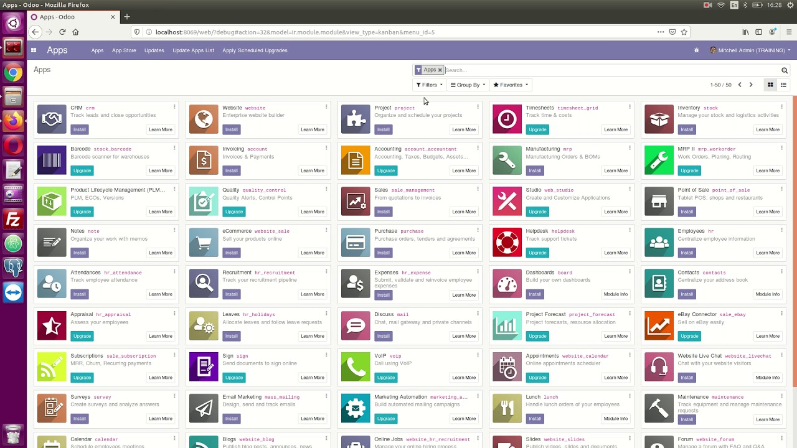Open the Inventory card options menu
797x448 pixels.
tap(781, 107)
